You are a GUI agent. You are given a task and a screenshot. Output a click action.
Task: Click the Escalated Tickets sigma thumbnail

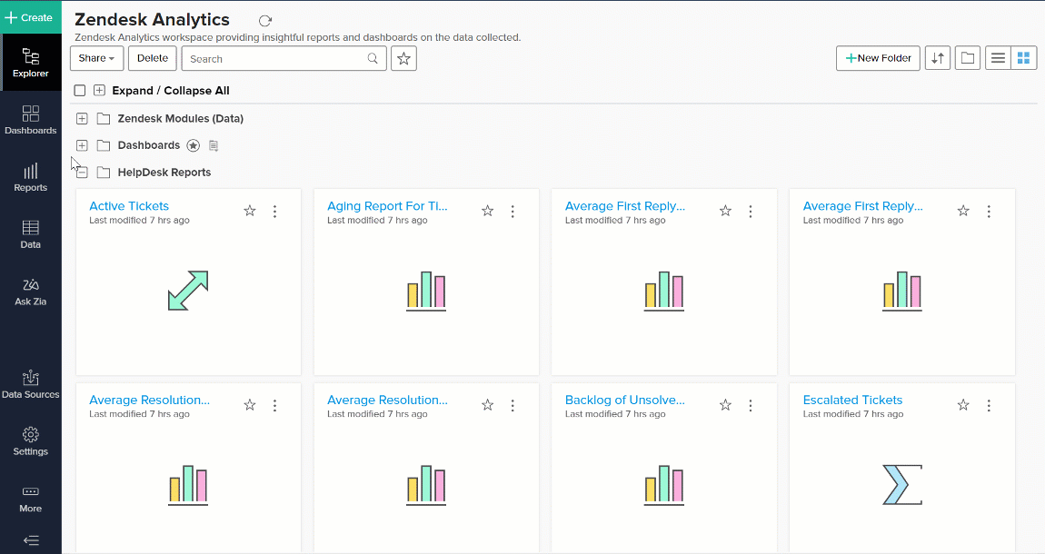coord(902,485)
